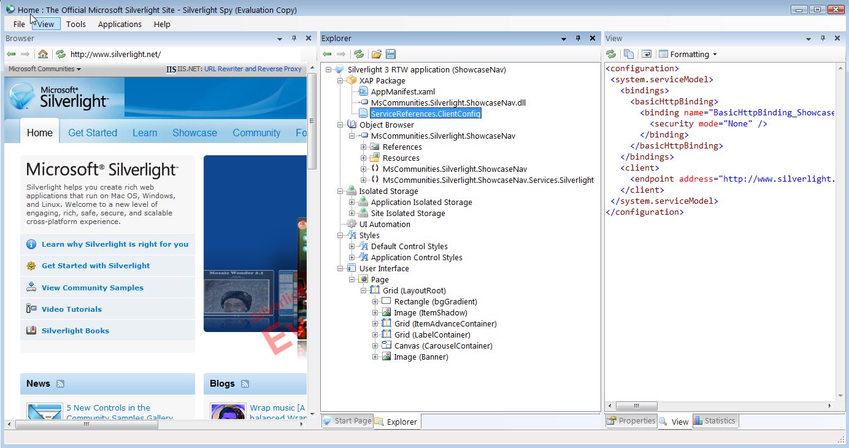Click the Object Browser node icon

[x=352, y=125]
